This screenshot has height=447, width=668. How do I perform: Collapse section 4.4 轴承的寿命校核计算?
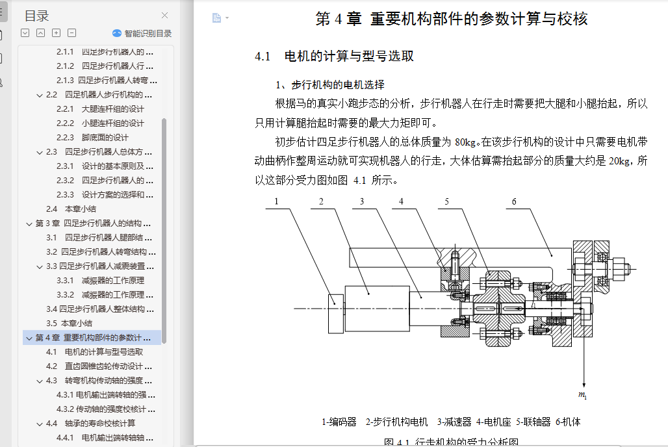(40, 424)
